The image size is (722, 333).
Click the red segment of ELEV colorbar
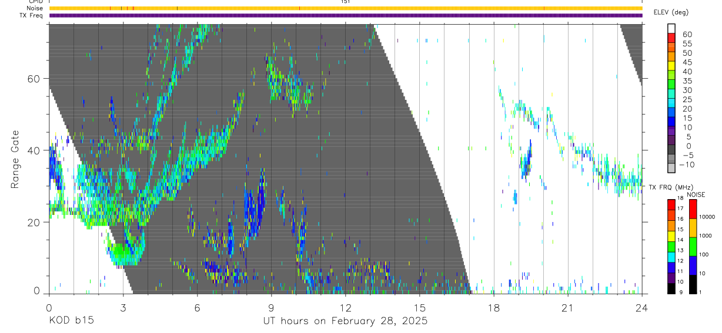click(671, 38)
